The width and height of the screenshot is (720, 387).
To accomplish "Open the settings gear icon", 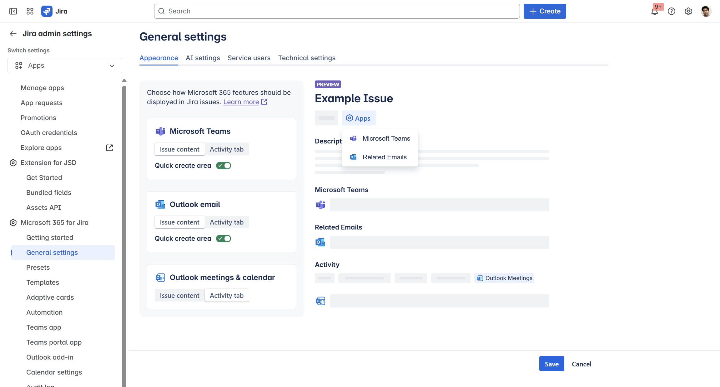I will click(688, 11).
